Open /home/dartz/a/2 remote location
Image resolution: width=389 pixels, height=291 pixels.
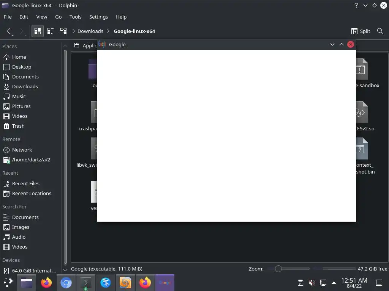coord(31,160)
